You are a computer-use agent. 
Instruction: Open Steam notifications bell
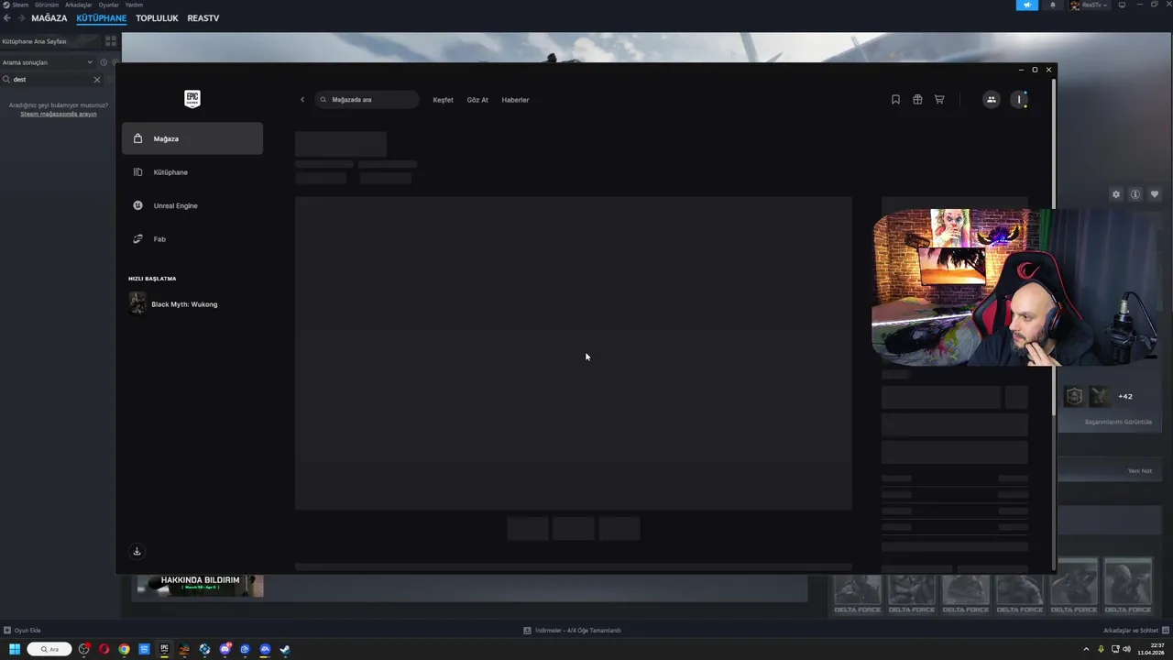point(1052,5)
